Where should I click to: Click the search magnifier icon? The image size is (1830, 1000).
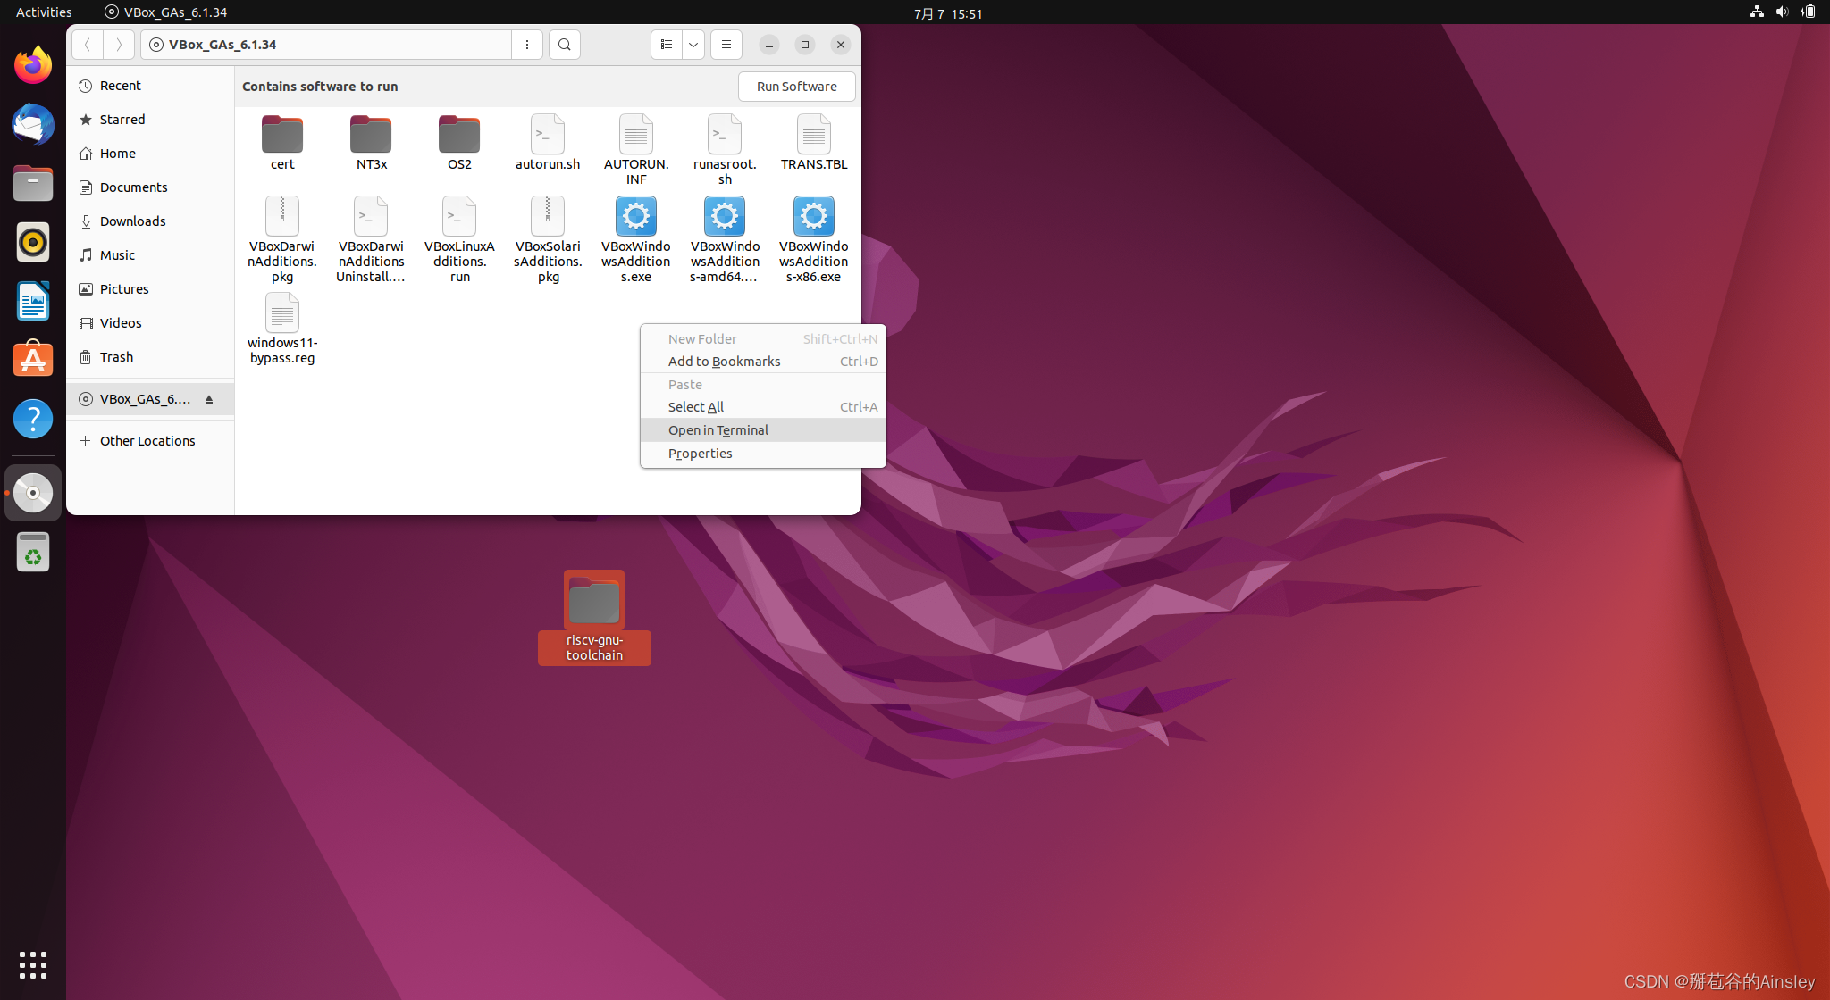564,45
